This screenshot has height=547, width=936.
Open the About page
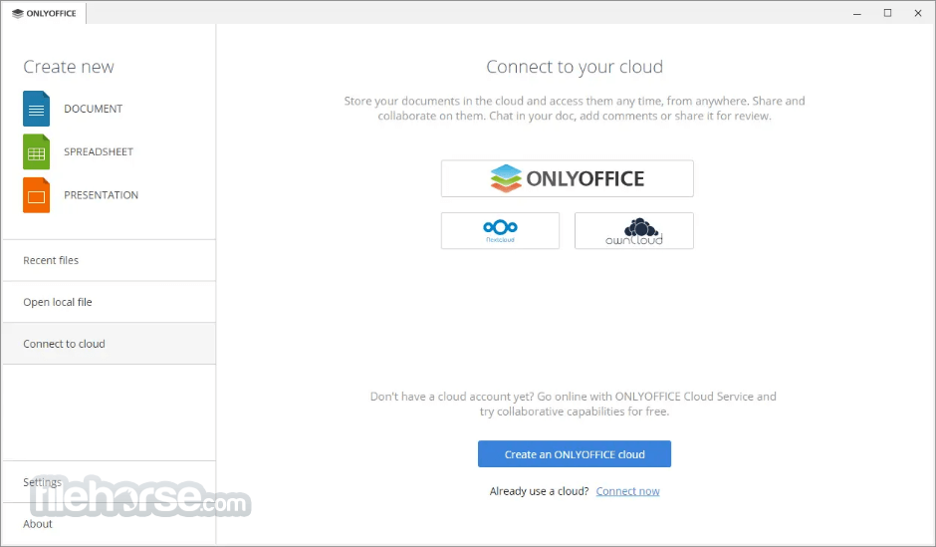(109, 524)
